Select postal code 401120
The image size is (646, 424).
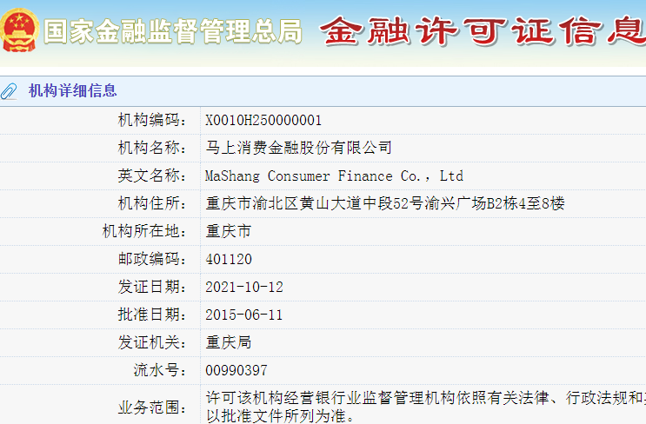pyautogui.click(x=229, y=259)
